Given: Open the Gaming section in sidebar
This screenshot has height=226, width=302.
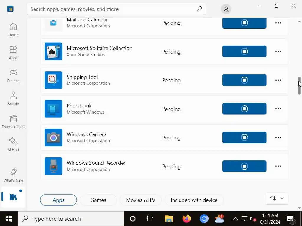Looking at the screenshot, I should click(13, 76).
